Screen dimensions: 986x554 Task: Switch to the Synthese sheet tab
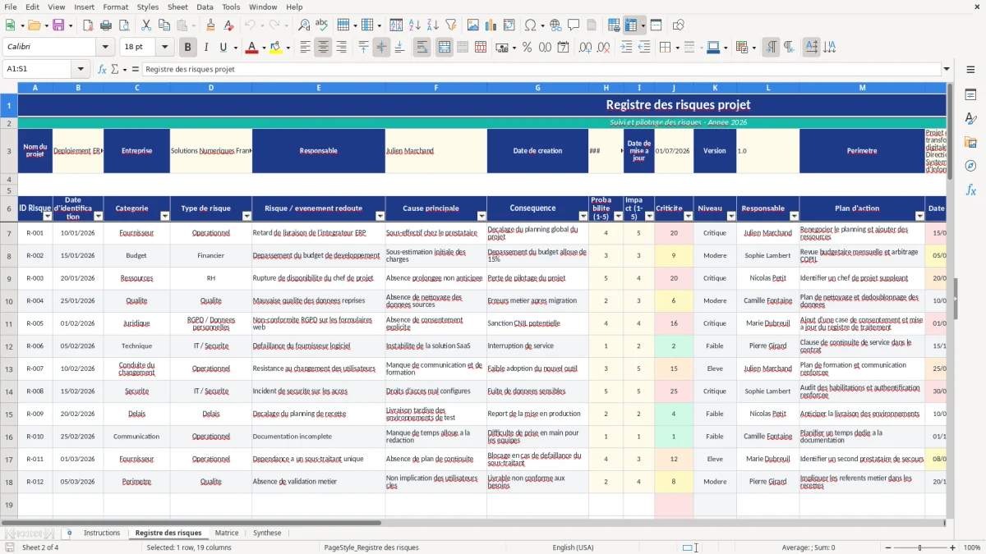pos(267,533)
